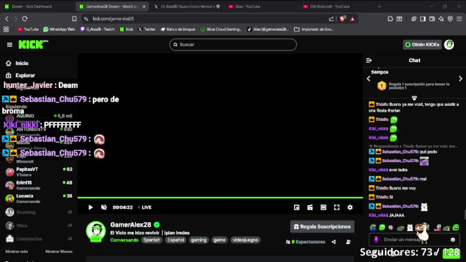Open Lucasta channel in sidebar
This screenshot has width=466, height=262.
(x=39, y=199)
